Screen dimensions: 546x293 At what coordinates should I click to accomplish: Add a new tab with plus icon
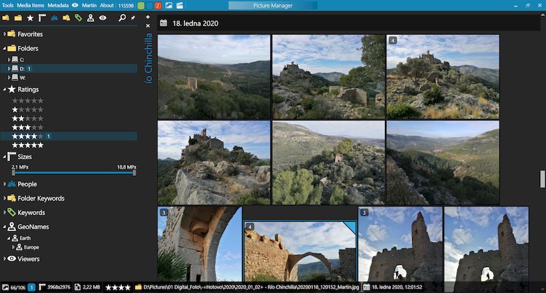pos(148,17)
